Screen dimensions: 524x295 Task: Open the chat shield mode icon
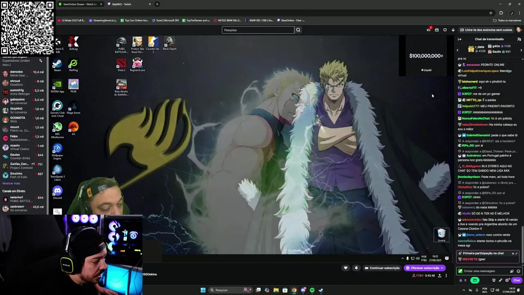click(494, 280)
